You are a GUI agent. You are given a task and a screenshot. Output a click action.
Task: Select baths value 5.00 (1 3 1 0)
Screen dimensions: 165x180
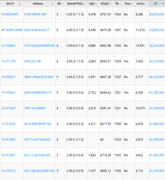point(75,140)
